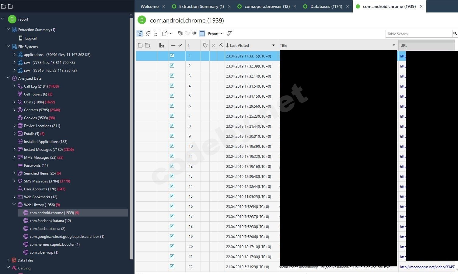Click the add tag toolbar icon

click(180, 33)
